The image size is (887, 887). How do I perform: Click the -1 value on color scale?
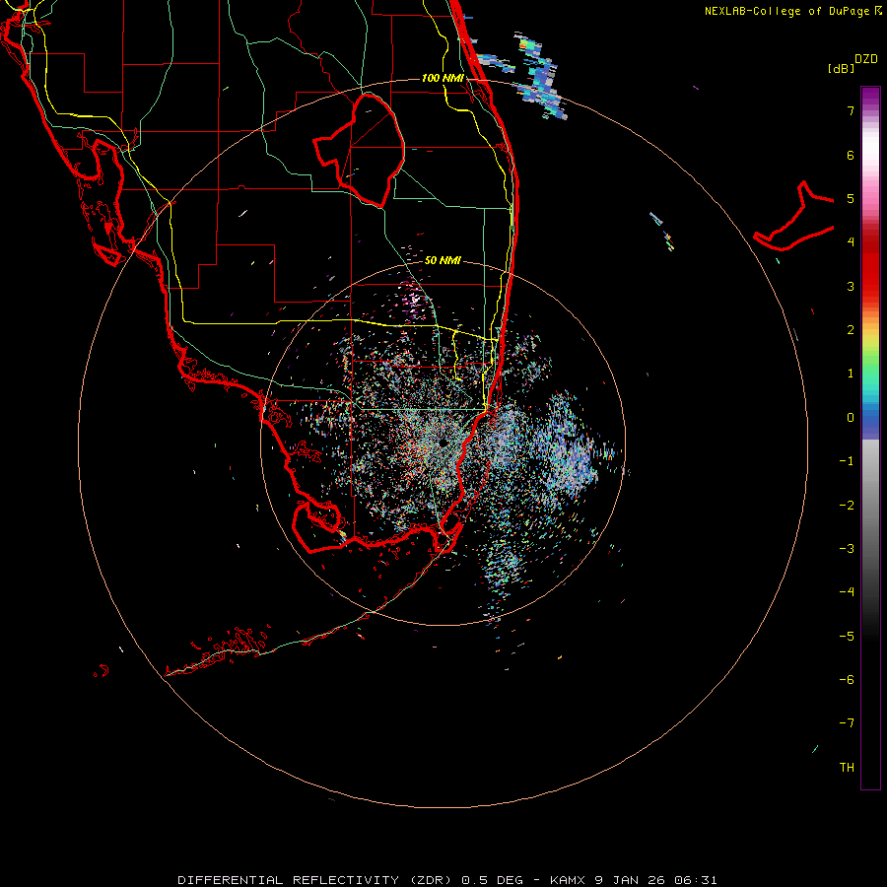(x=847, y=461)
